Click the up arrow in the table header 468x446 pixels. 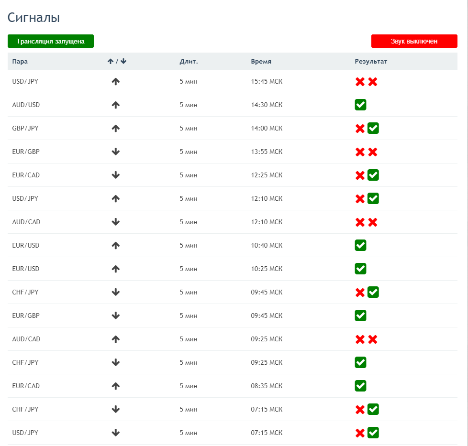[x=111, y=61]
